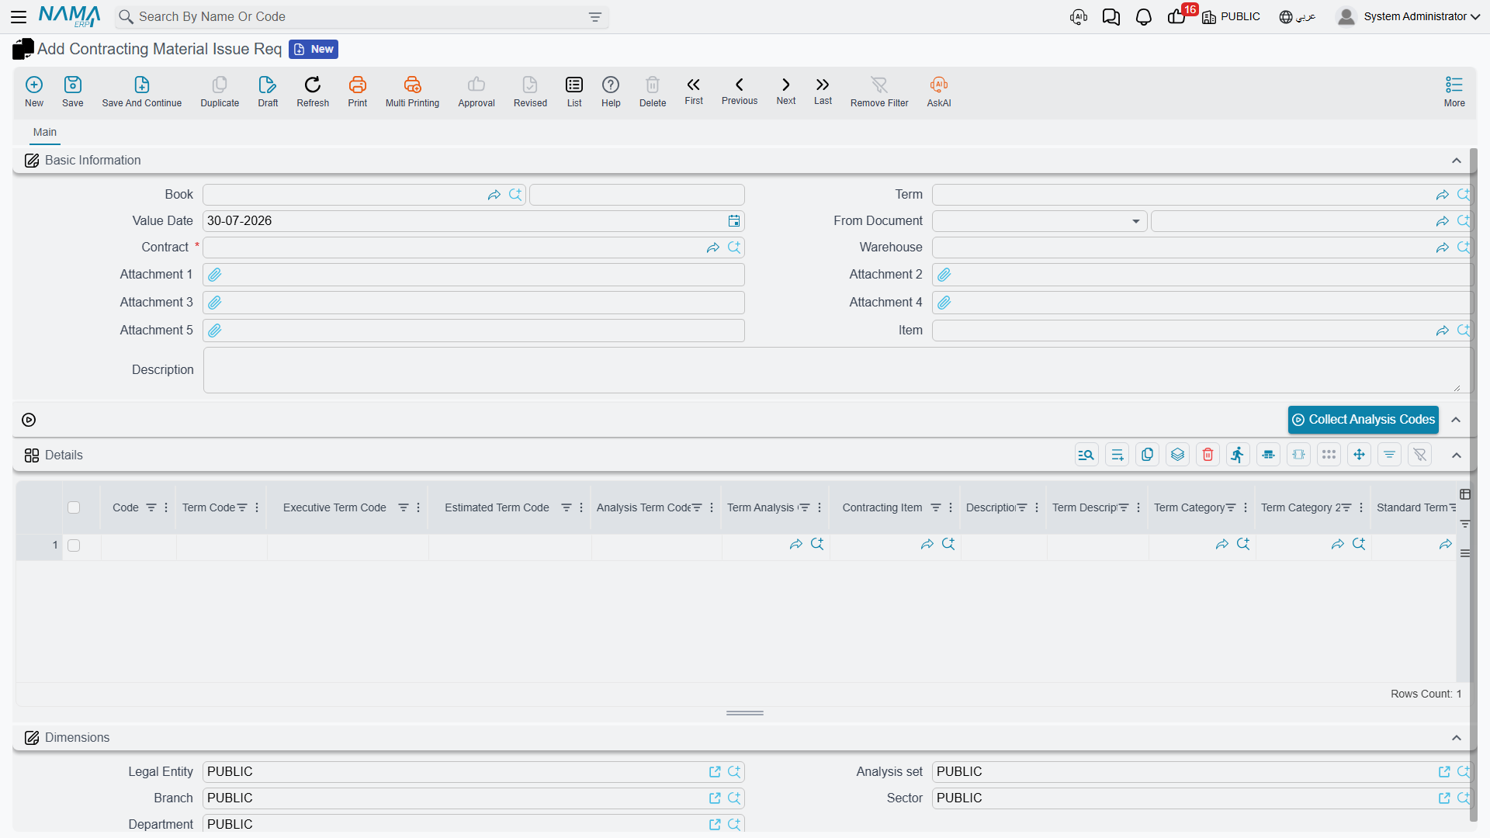Click Attachment 1 paperclip icon

tap(215, 275)
